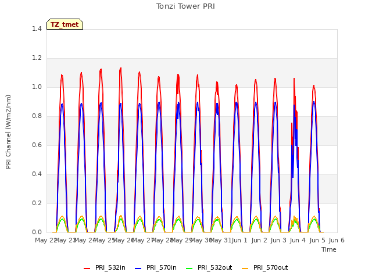372x279 pixels.
Task: Click the TZ_tmet annotation label
Action: coord(65,24)
